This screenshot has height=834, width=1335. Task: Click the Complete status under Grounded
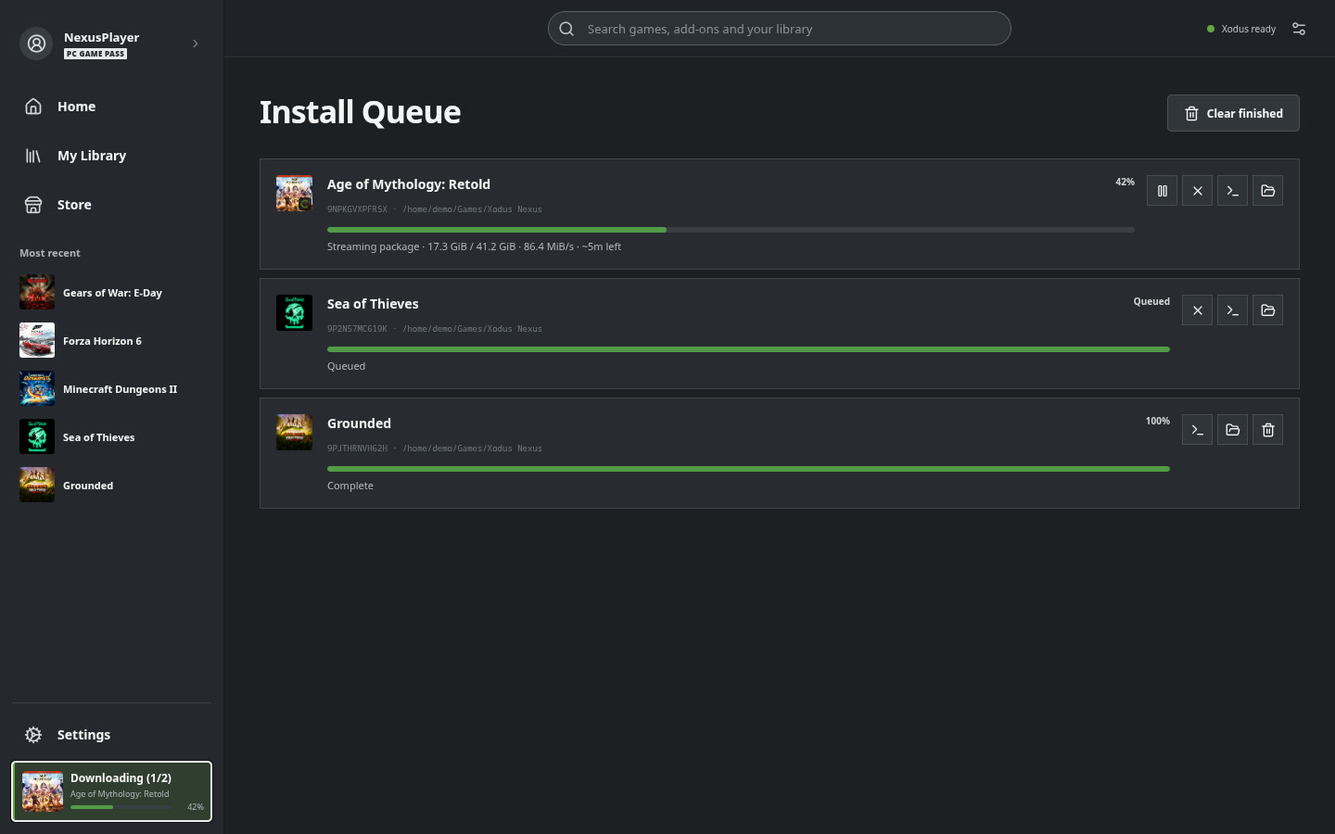(350, 486)
